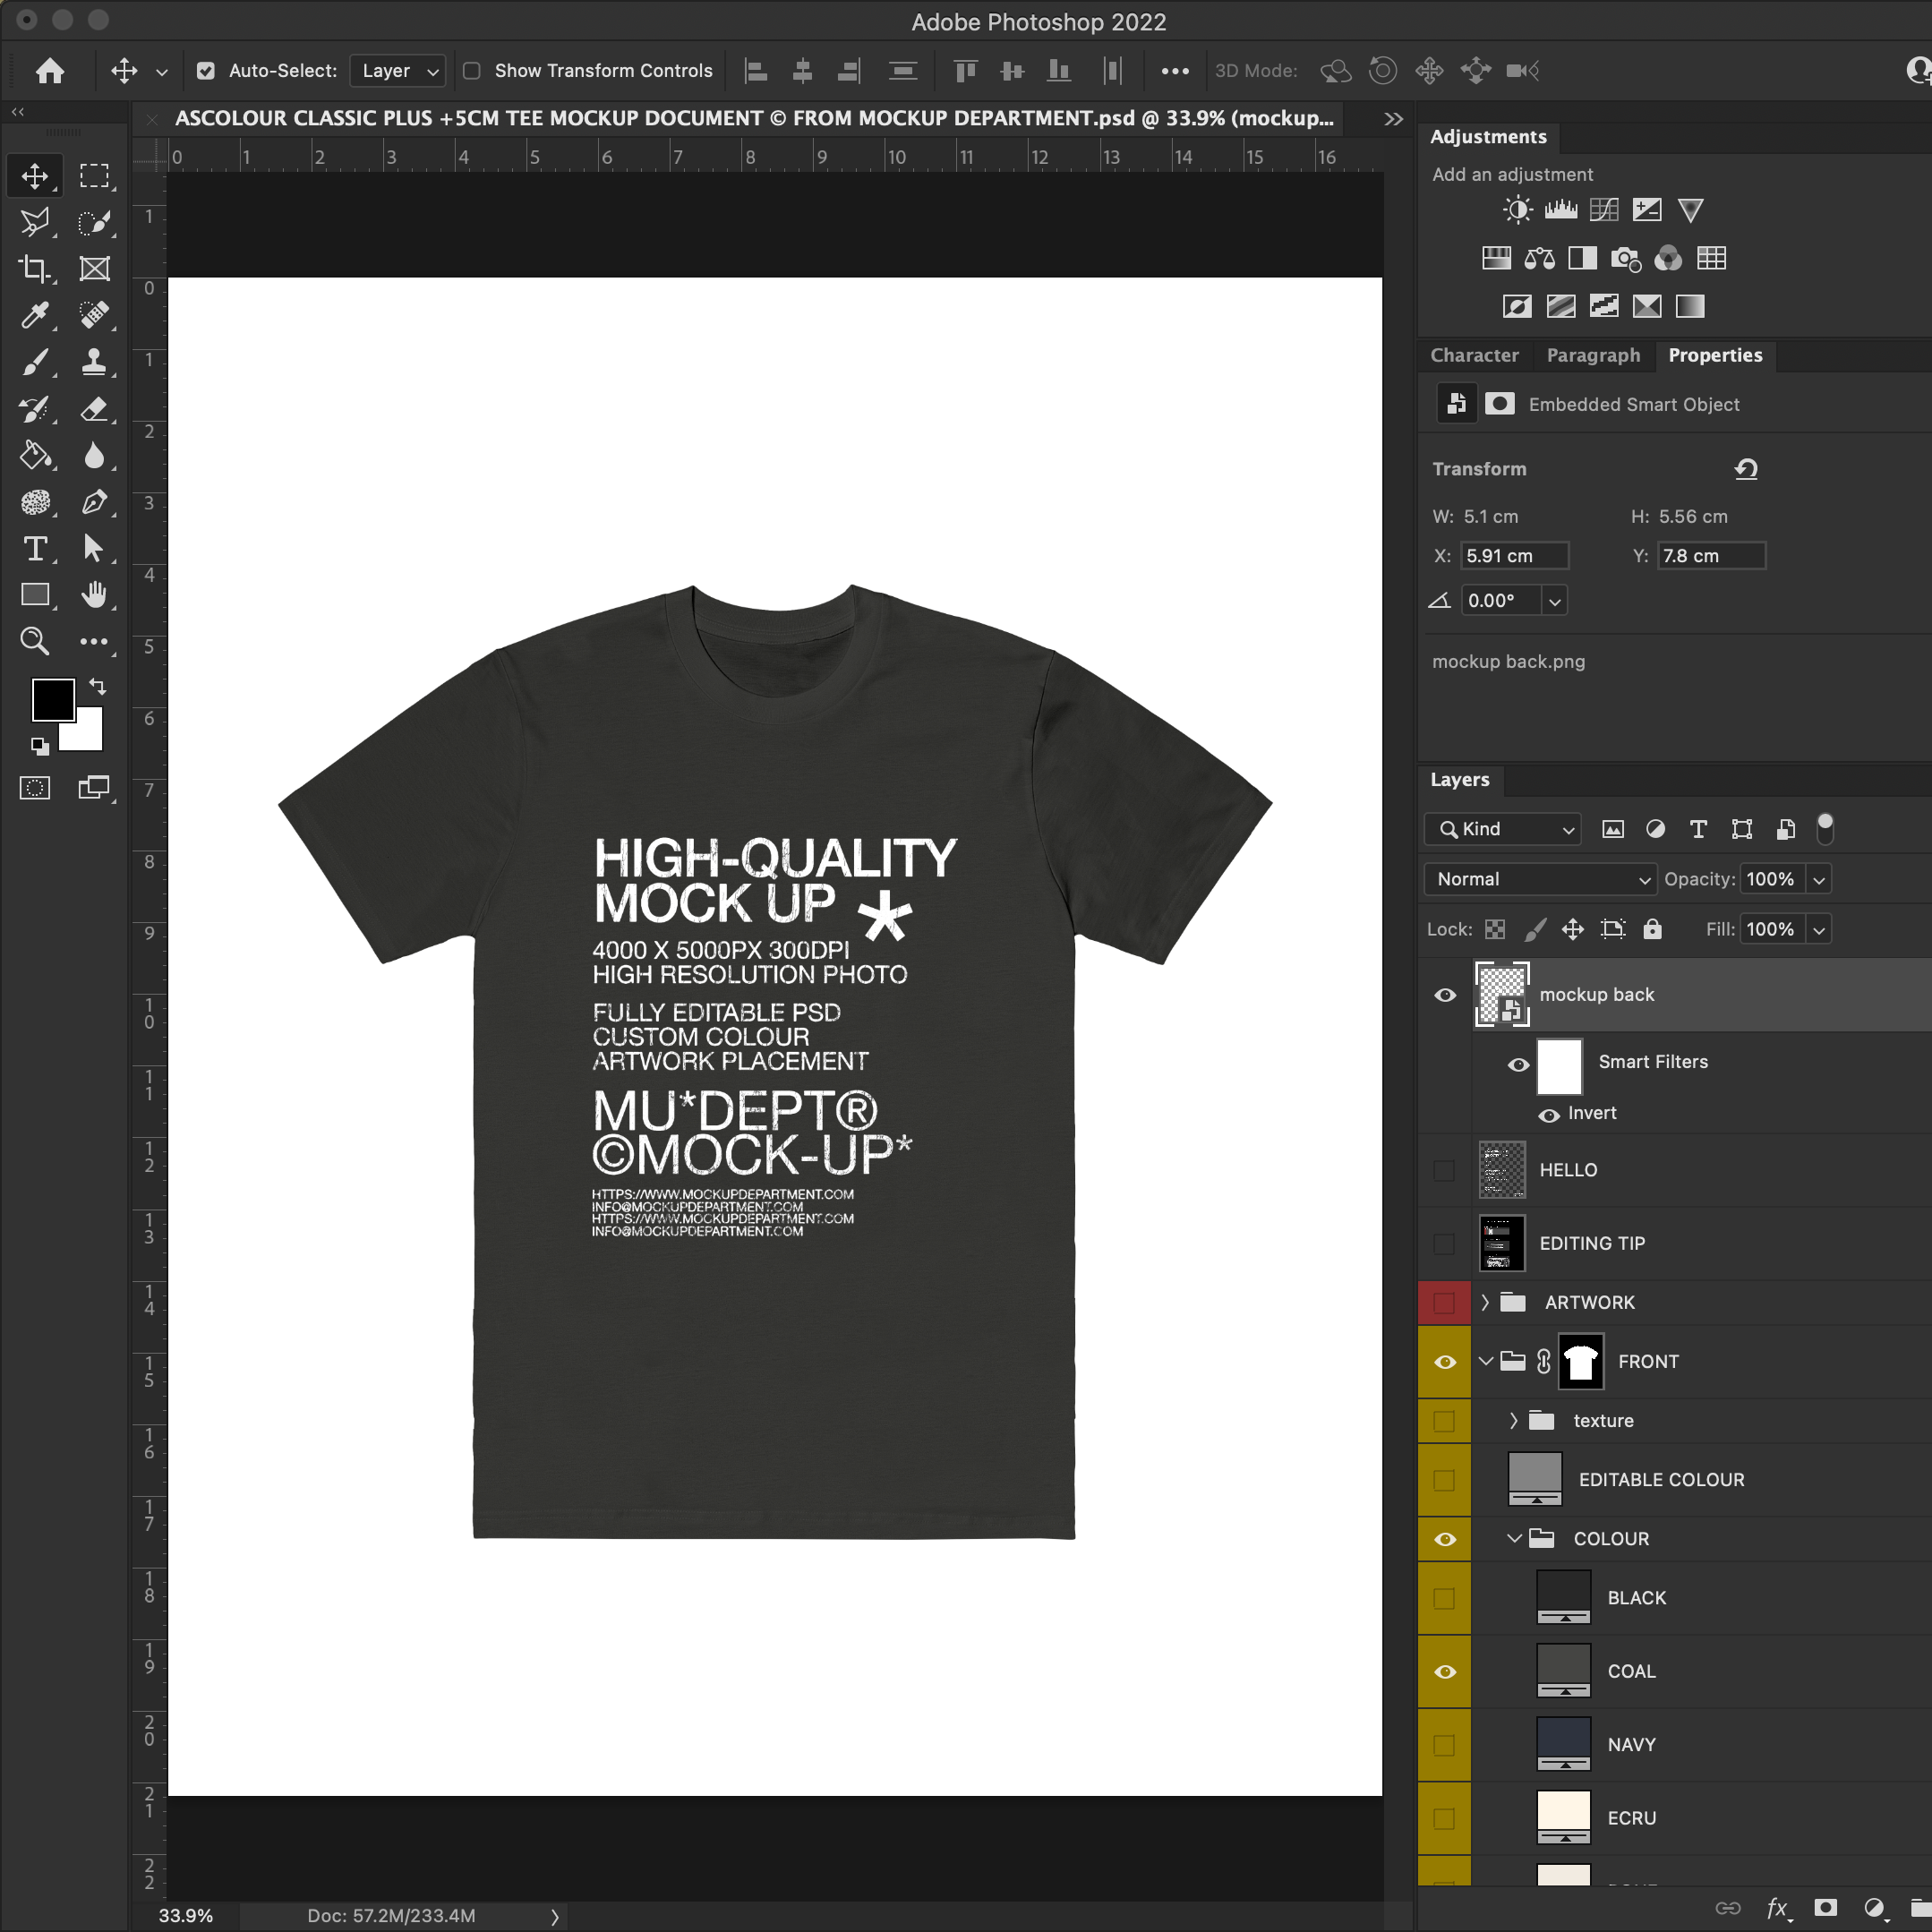Viewport: 1932px width, 1932px height.
Task: Switch to the Character tab
Action: coord(1474,355)
